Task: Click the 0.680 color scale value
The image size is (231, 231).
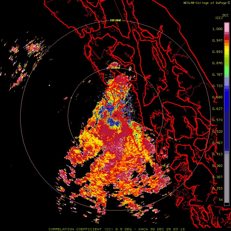Action: 217,97
